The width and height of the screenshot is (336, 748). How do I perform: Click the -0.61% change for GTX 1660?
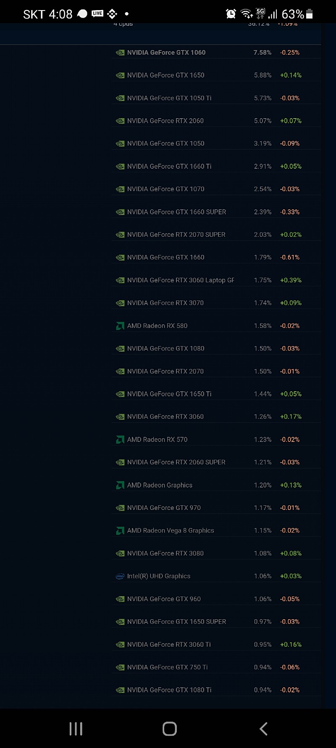click(290, 257)
